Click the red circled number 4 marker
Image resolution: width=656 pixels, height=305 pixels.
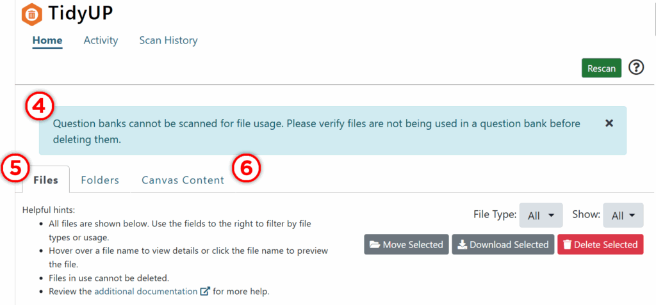40,107
